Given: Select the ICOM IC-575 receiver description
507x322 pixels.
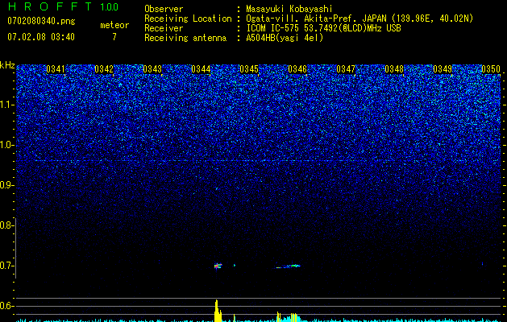Looking at the screenshot, I should (323, 28).
